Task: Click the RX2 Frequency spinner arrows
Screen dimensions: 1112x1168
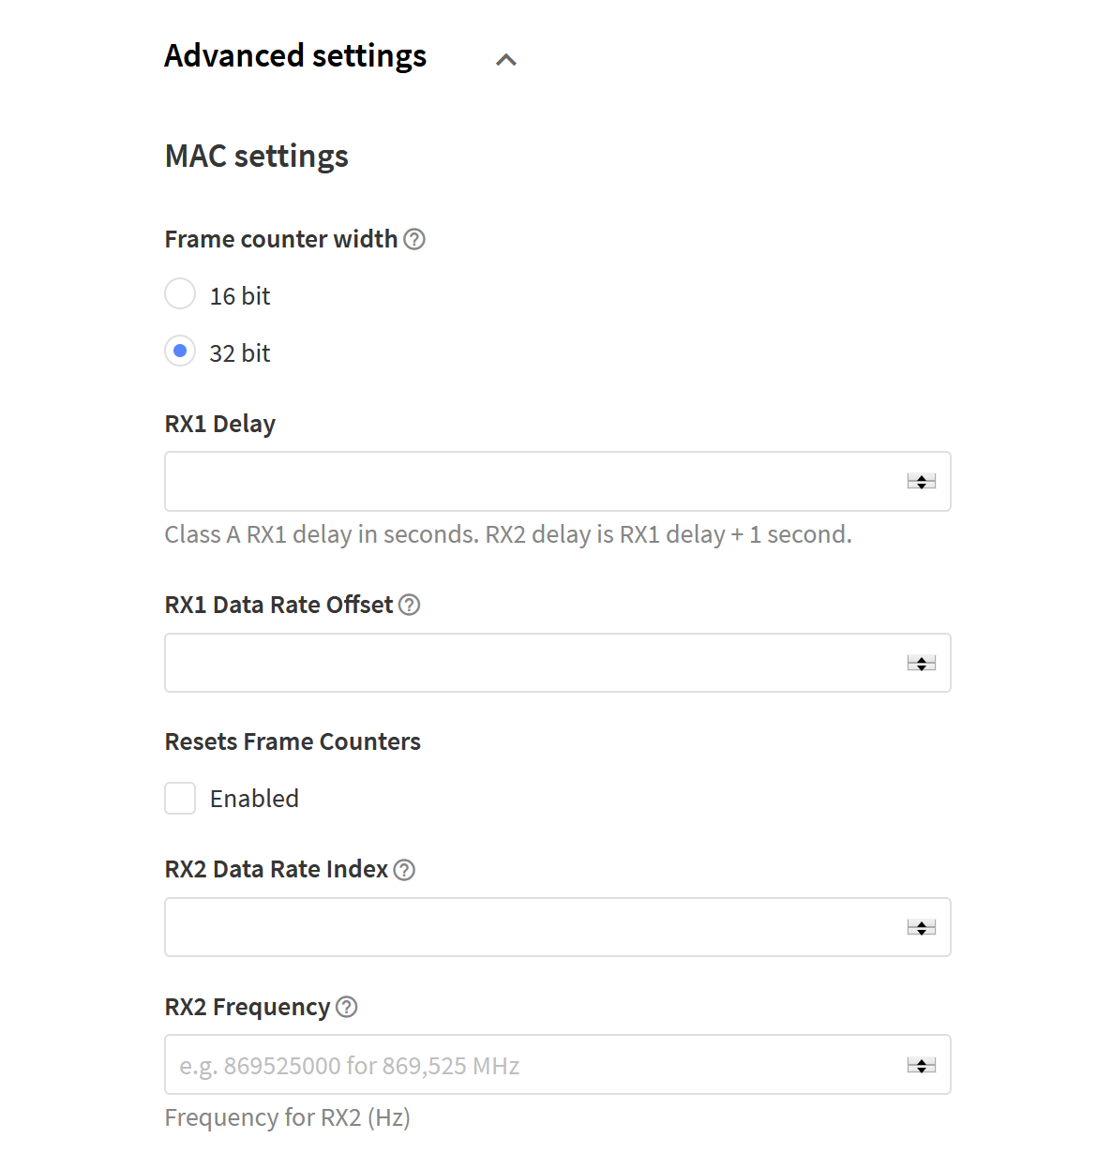Action: click(x=922, y=1065)
